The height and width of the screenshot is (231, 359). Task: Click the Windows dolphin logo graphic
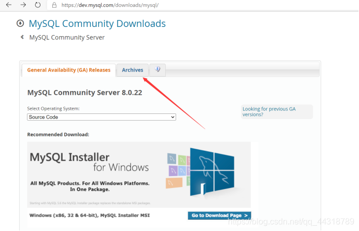tap(212, 172)
